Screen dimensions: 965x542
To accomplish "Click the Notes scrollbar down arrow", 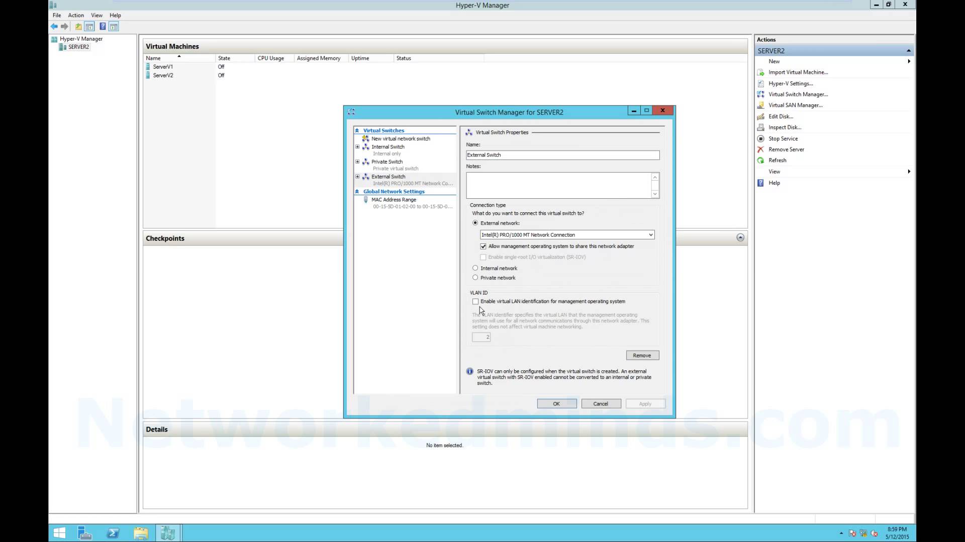I will click(655, 194).
